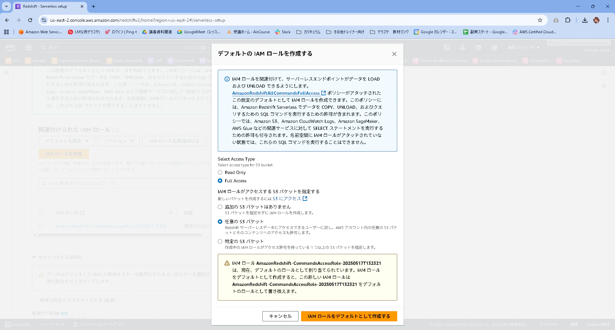Click IAM ロールをデフォルトとして作成する button
Screen dimensions: 615x330
coord(349,316)
